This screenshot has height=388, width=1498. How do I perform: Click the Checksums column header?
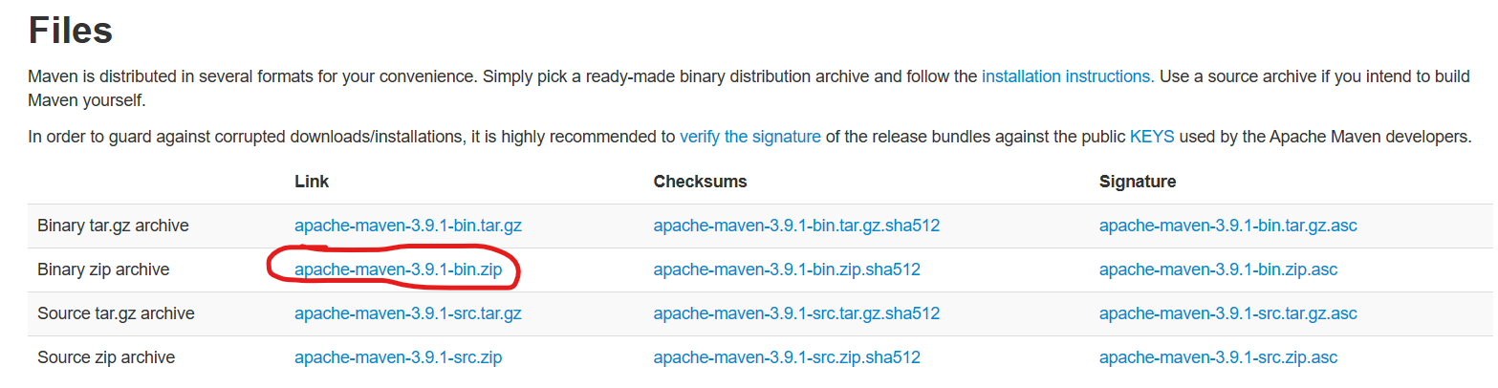pyautogui.click(x=700, y=182)
